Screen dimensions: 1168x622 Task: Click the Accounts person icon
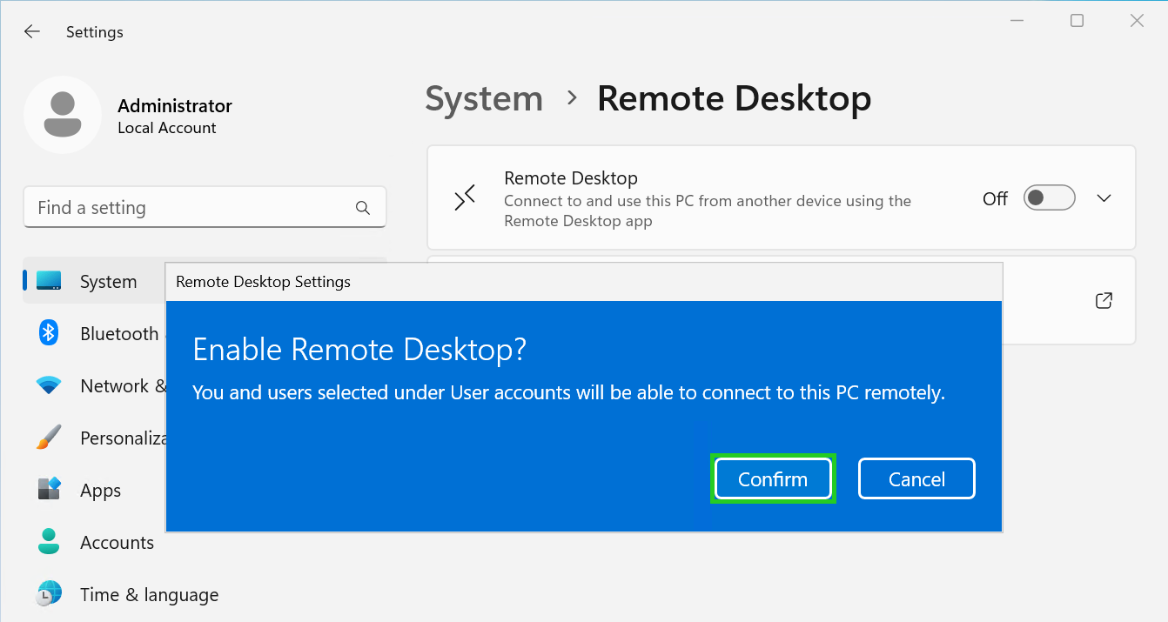coord(48,542)
